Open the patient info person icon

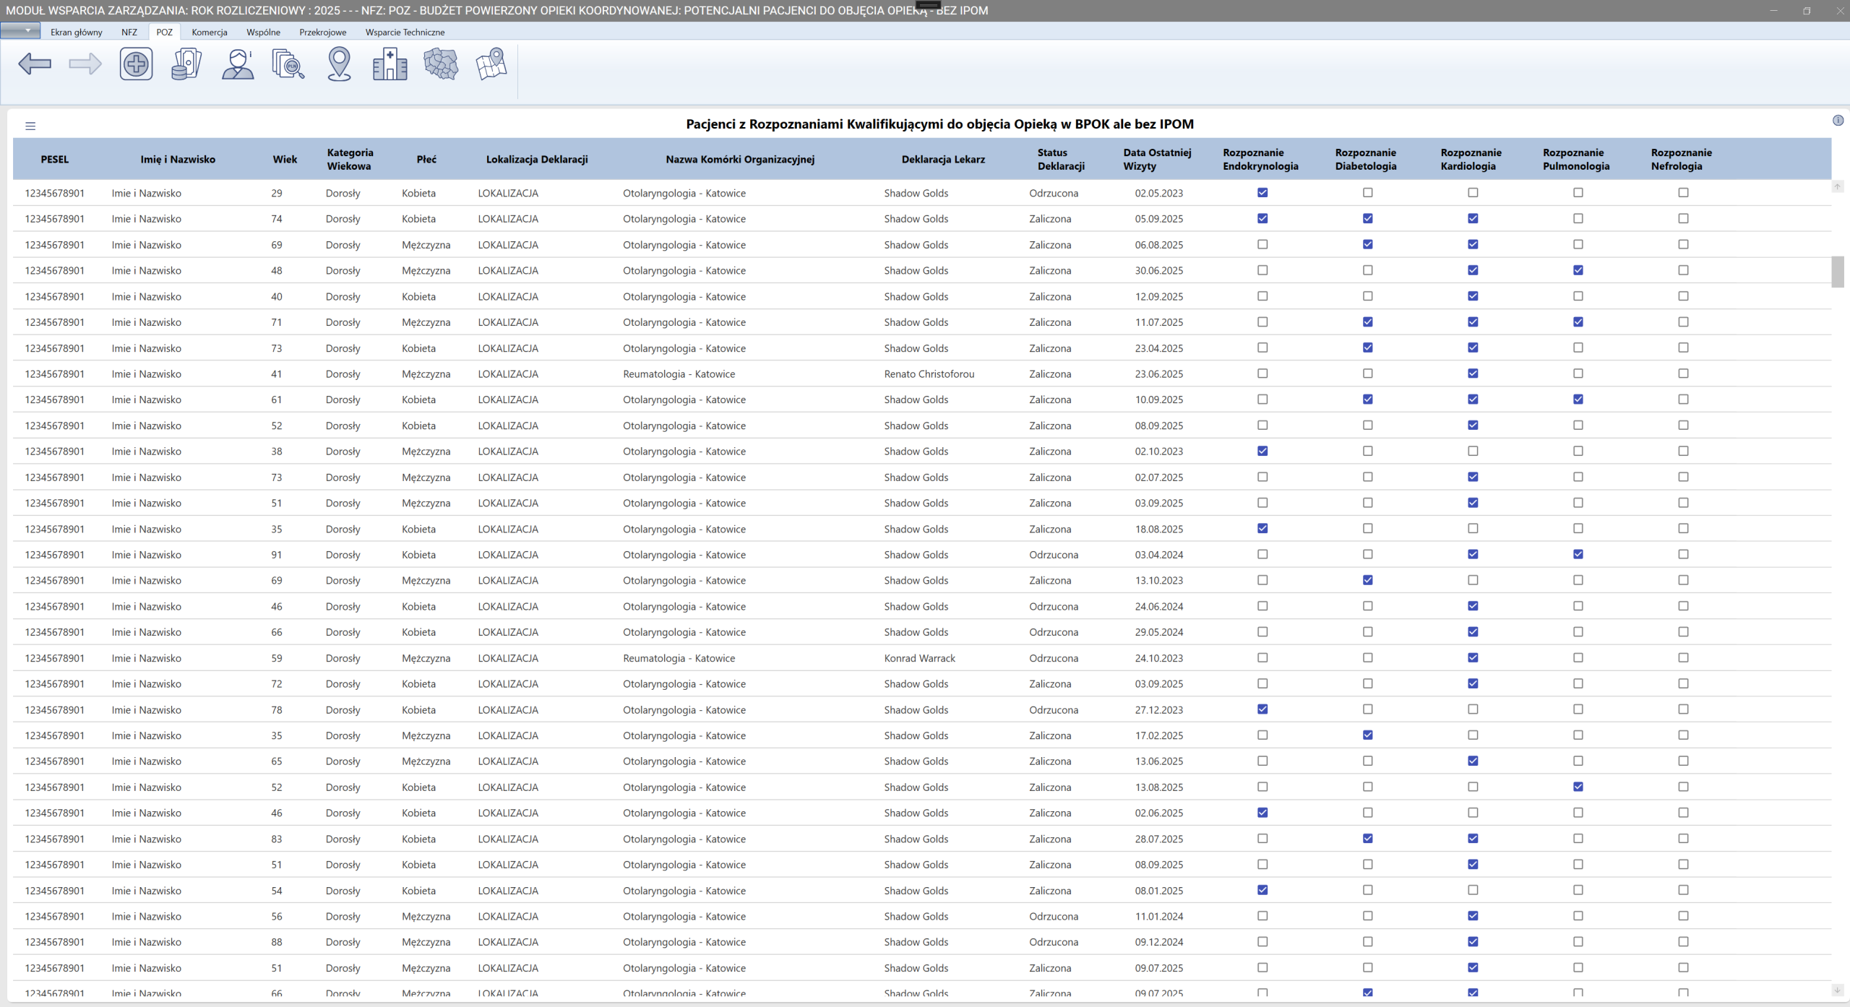coord(238,64)
